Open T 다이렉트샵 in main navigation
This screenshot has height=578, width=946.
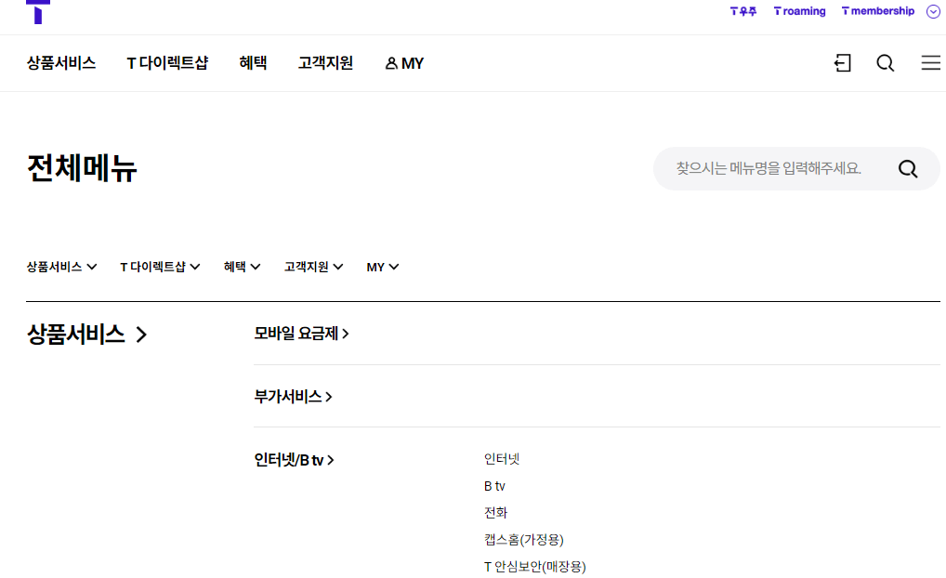(x=167, y=63)
